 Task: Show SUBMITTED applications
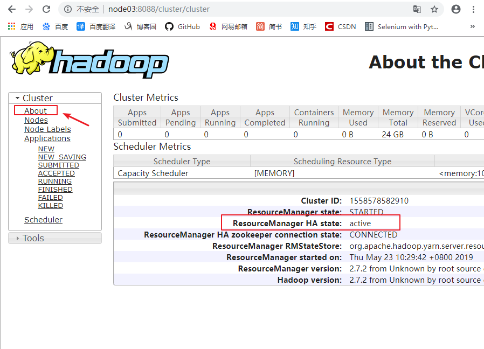[59, 165]
